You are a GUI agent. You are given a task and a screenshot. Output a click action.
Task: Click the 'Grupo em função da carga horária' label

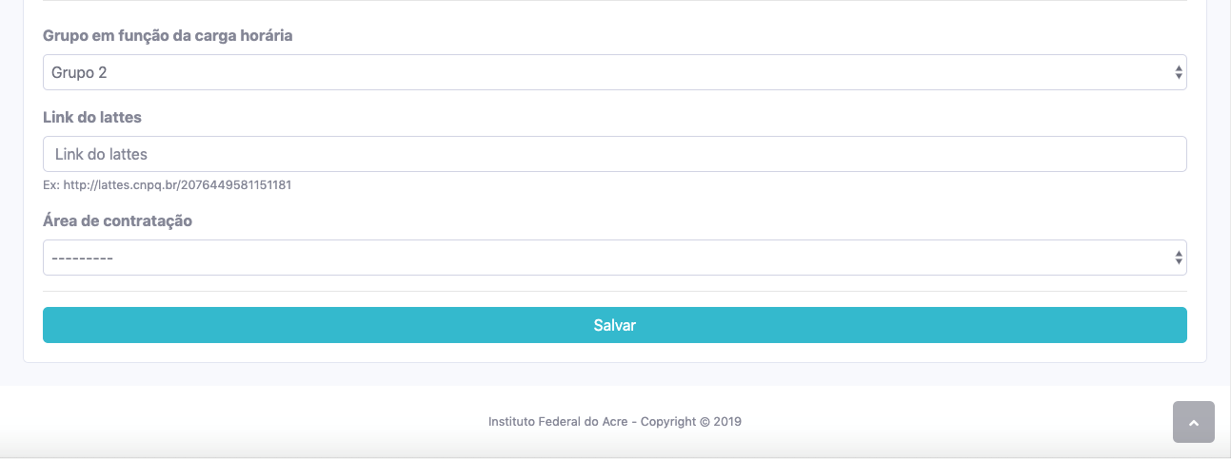pos(168,36)
